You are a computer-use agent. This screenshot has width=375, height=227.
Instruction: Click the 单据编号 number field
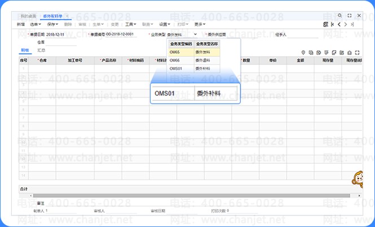click(x=121, y=35)
